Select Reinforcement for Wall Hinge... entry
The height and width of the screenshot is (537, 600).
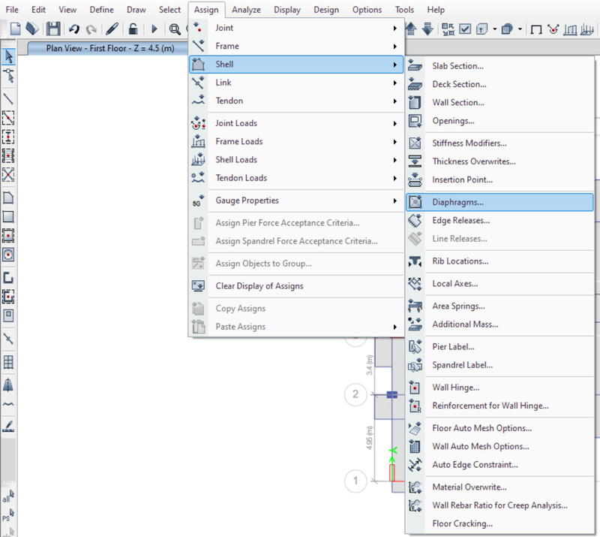click(490, 406)
